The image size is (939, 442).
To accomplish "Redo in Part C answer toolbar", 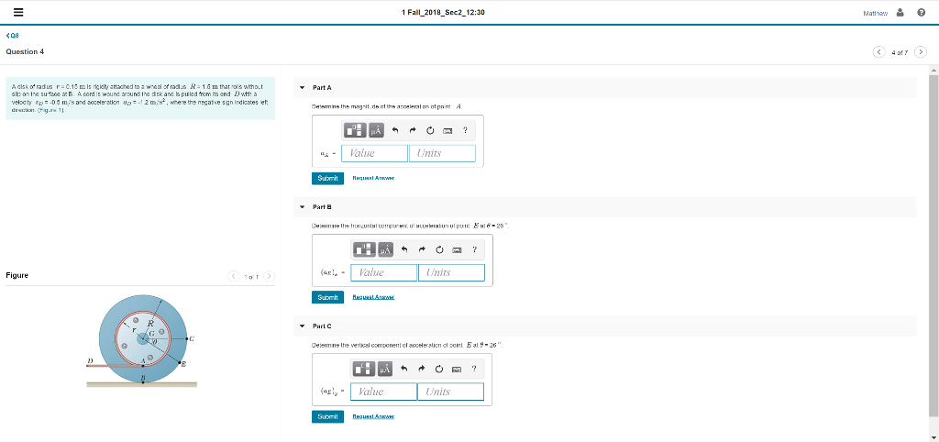I will 422,369.
